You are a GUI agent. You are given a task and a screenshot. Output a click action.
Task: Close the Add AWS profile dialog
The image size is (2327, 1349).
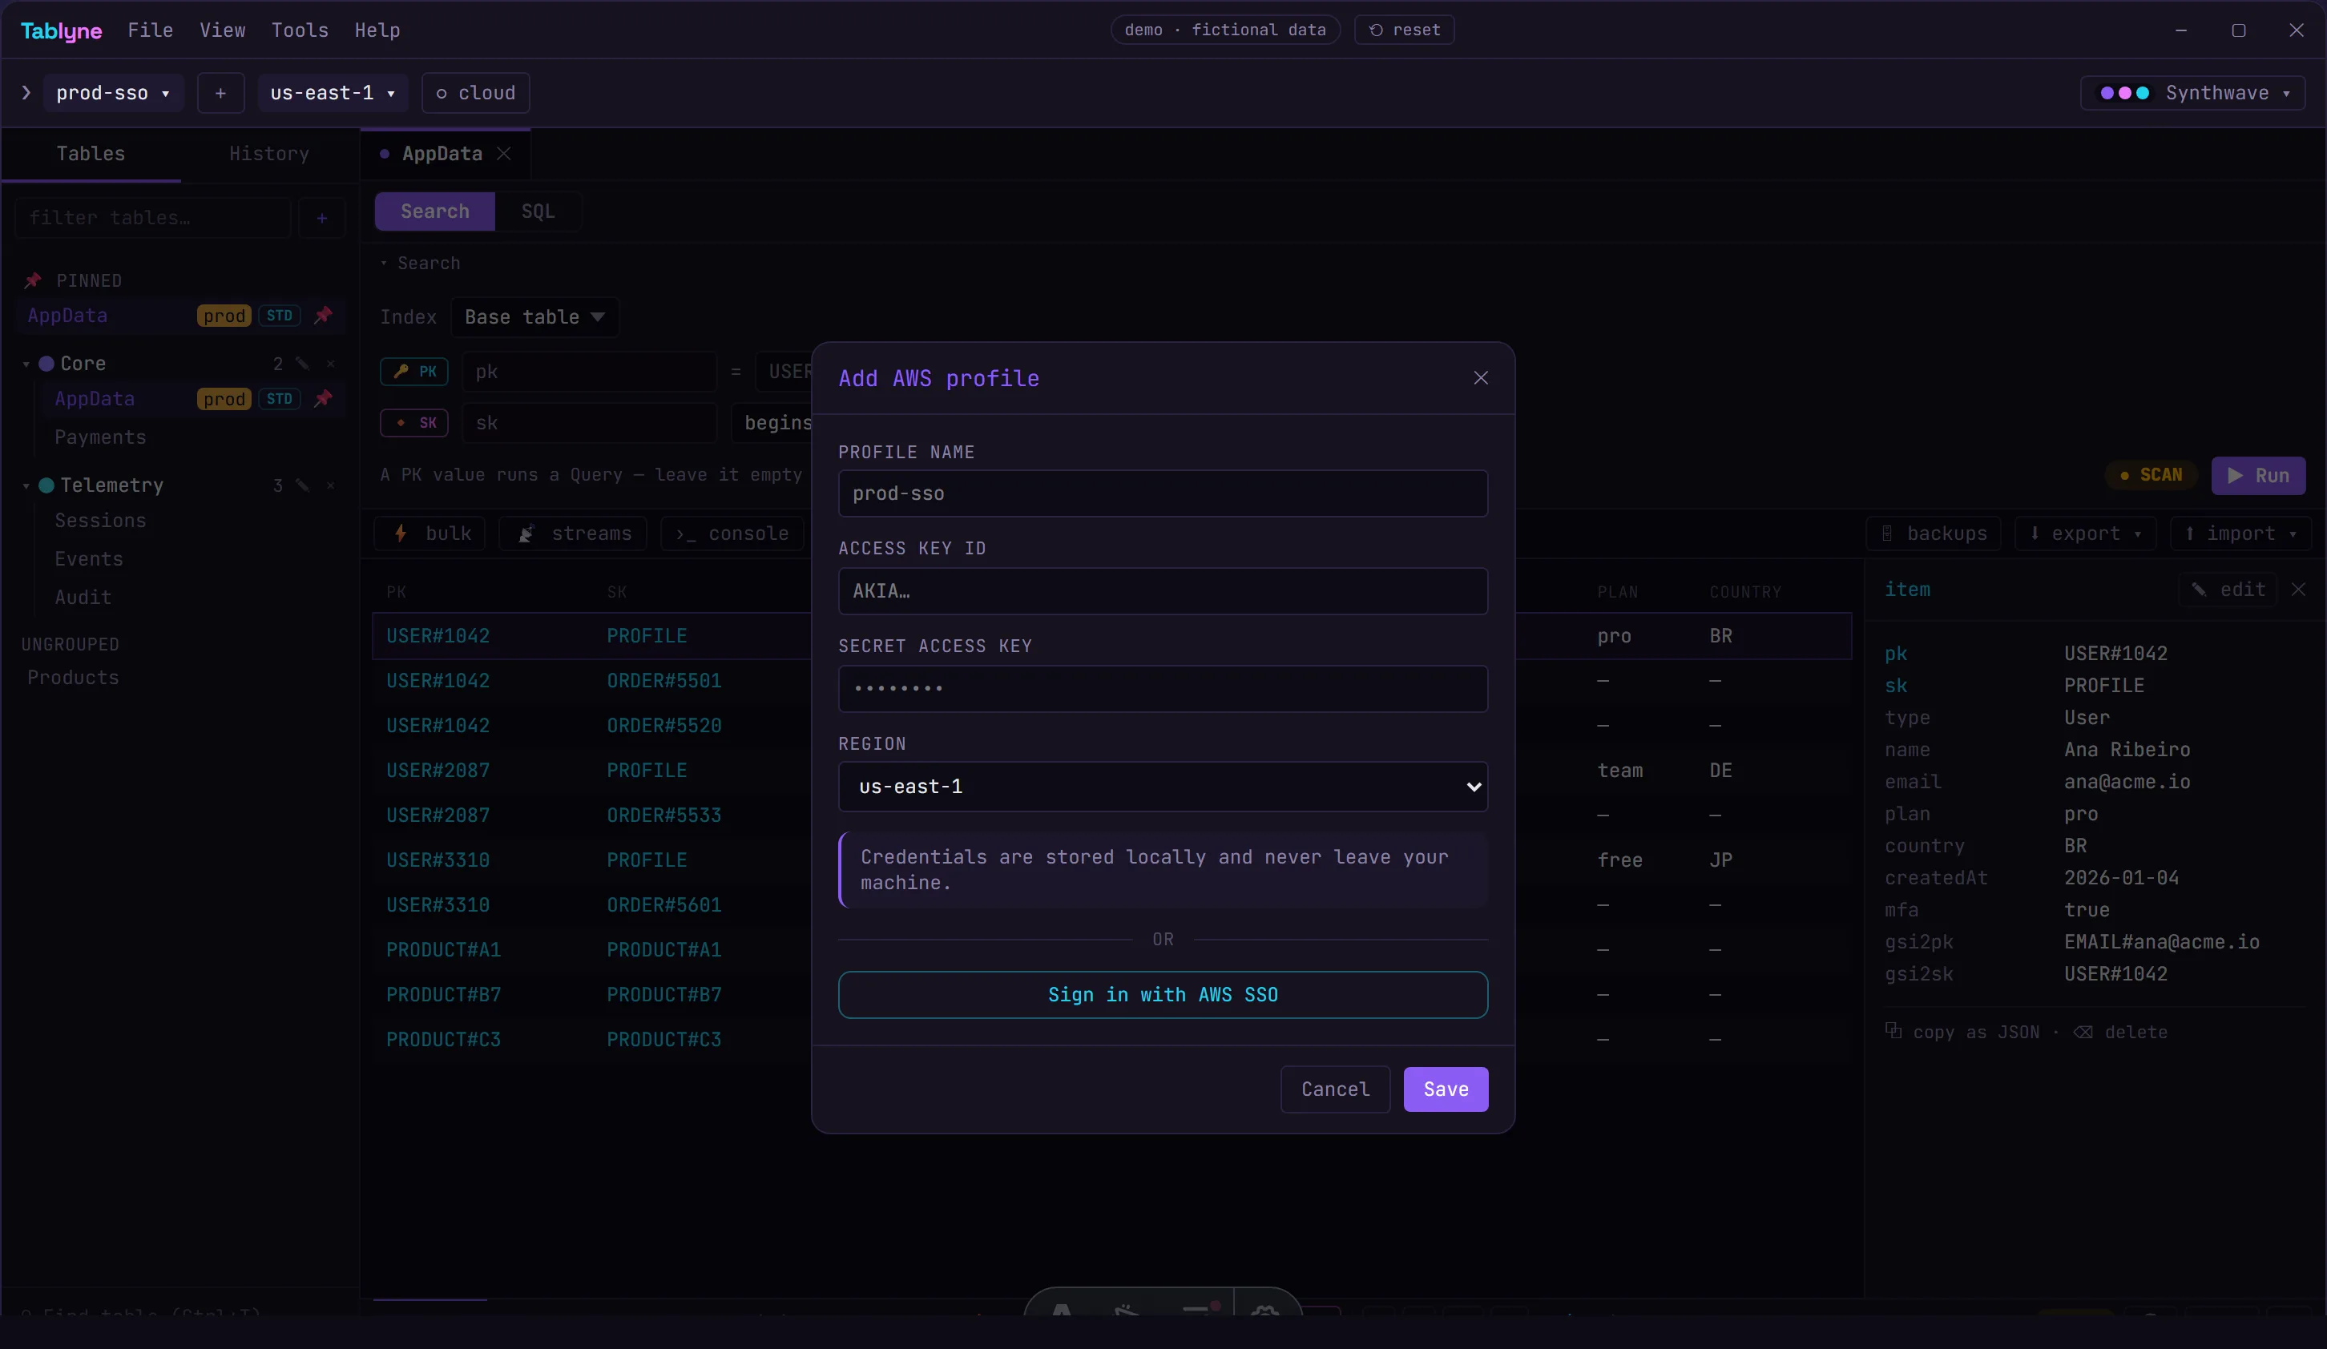1480,377
